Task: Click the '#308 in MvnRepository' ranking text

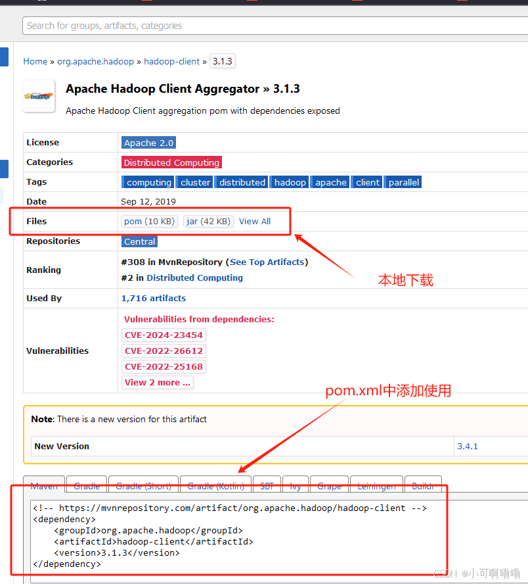Action: coord(171,262)
